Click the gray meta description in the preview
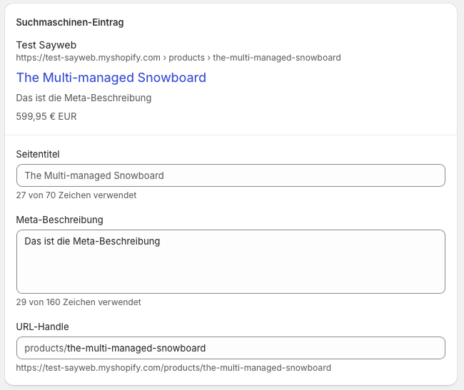Image resolution: width=464 pixels, height=390 pixels. pyautogui.click(x=84, y=98)
